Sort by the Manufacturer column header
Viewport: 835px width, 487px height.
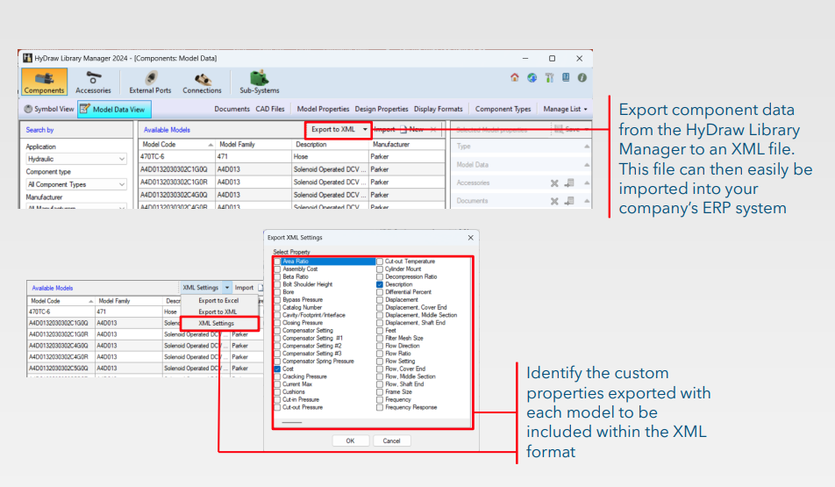(407, 145)
